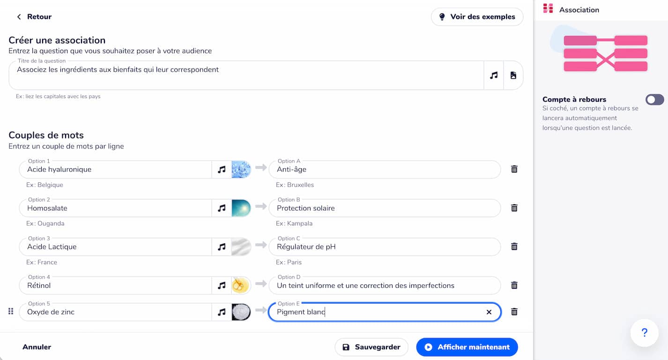Click Annuler to cancel
This screenshot has height=360, width=668.
click(37, 347)
